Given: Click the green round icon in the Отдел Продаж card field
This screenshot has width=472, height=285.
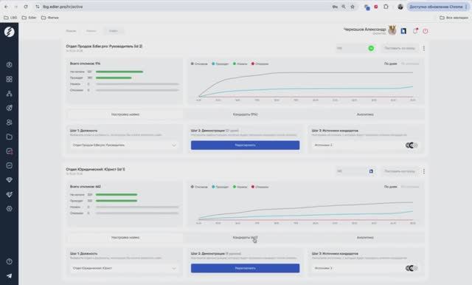Looking at the screenshot, I should [x=371, y=48].
